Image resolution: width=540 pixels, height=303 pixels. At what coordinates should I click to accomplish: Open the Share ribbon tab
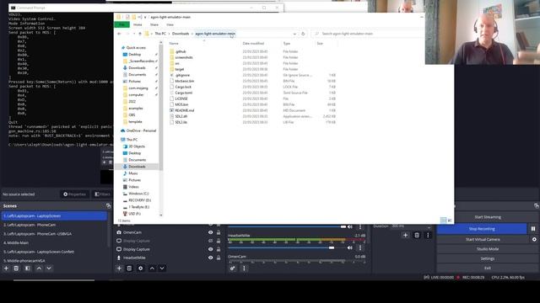pyautogui.click(x=154, y=24)
